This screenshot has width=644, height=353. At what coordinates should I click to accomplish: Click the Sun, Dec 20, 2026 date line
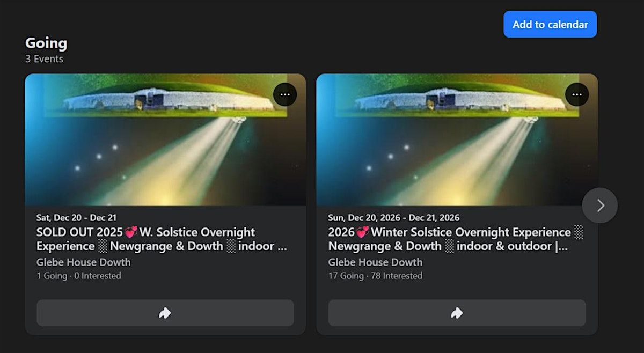tap(394, 218)
